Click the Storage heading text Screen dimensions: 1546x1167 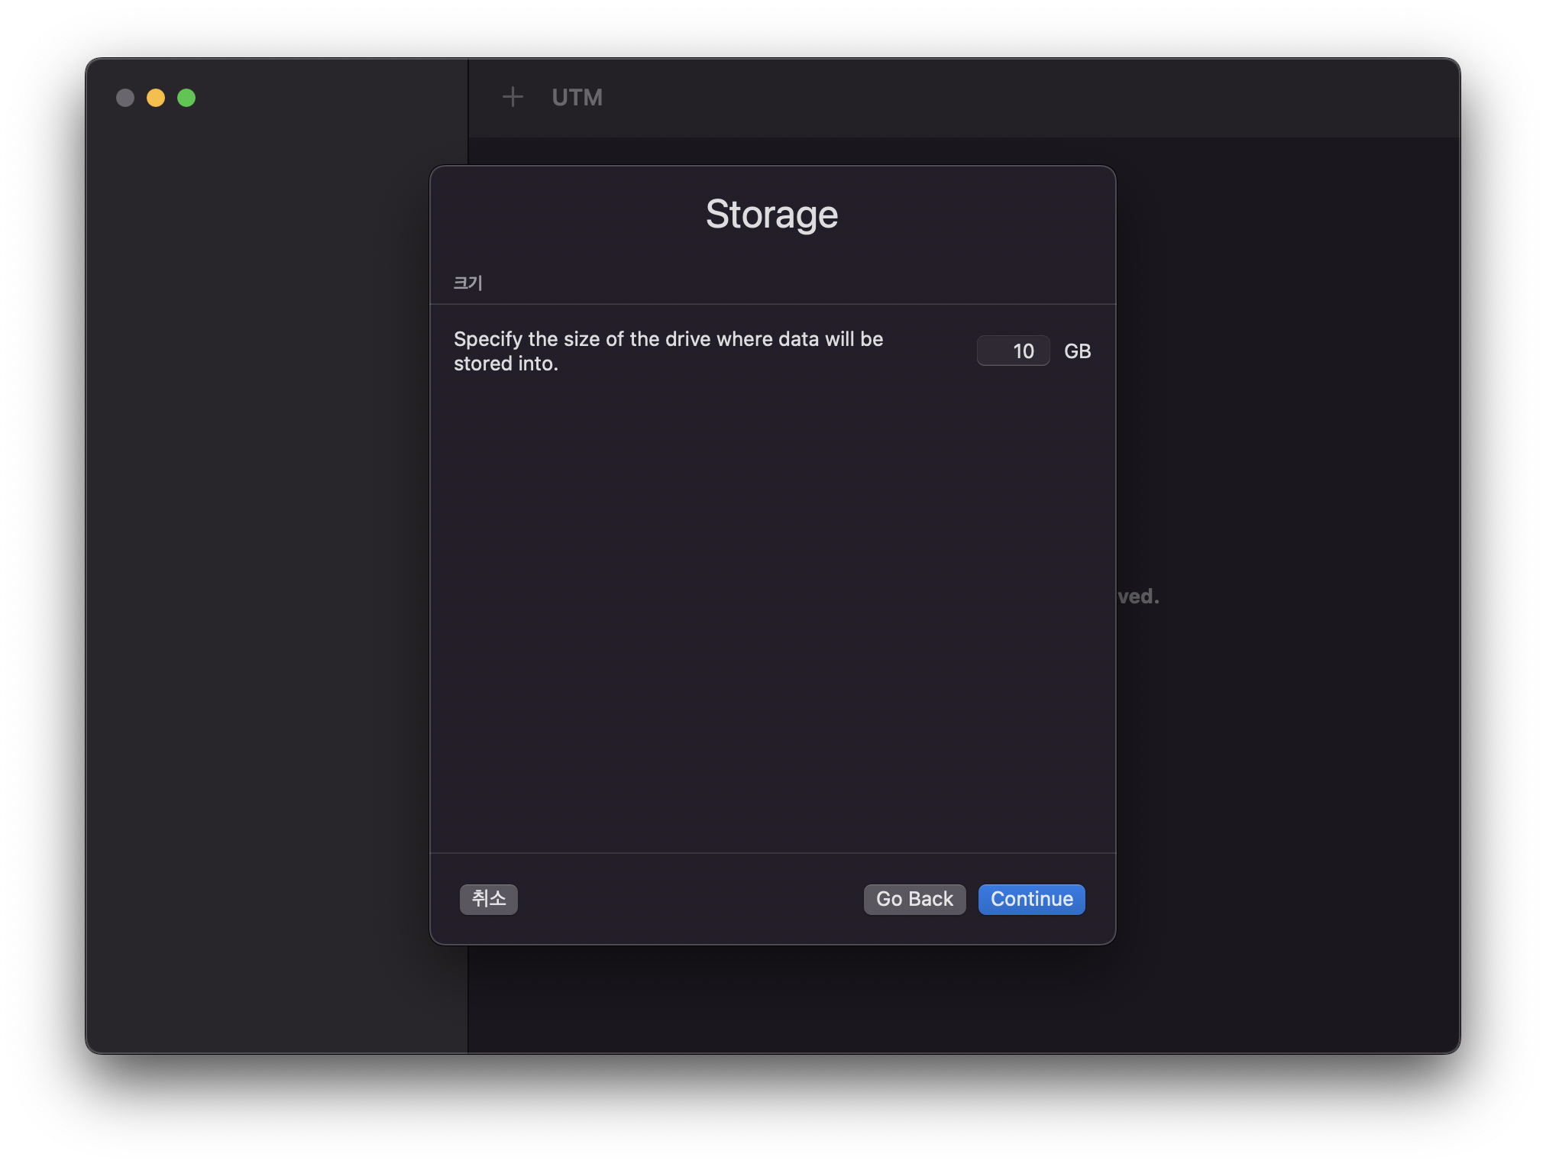coord(771,214)
